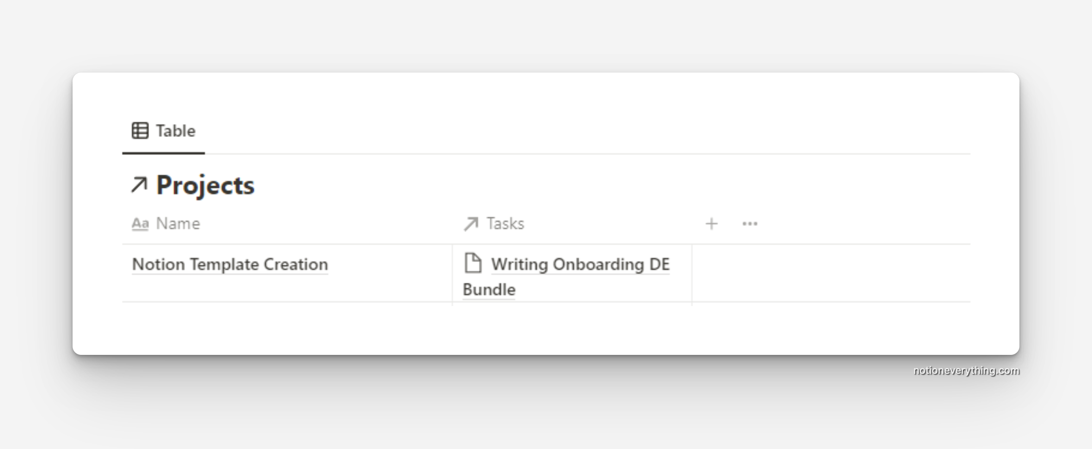Click the plus icon to add a property

[711, 224]
